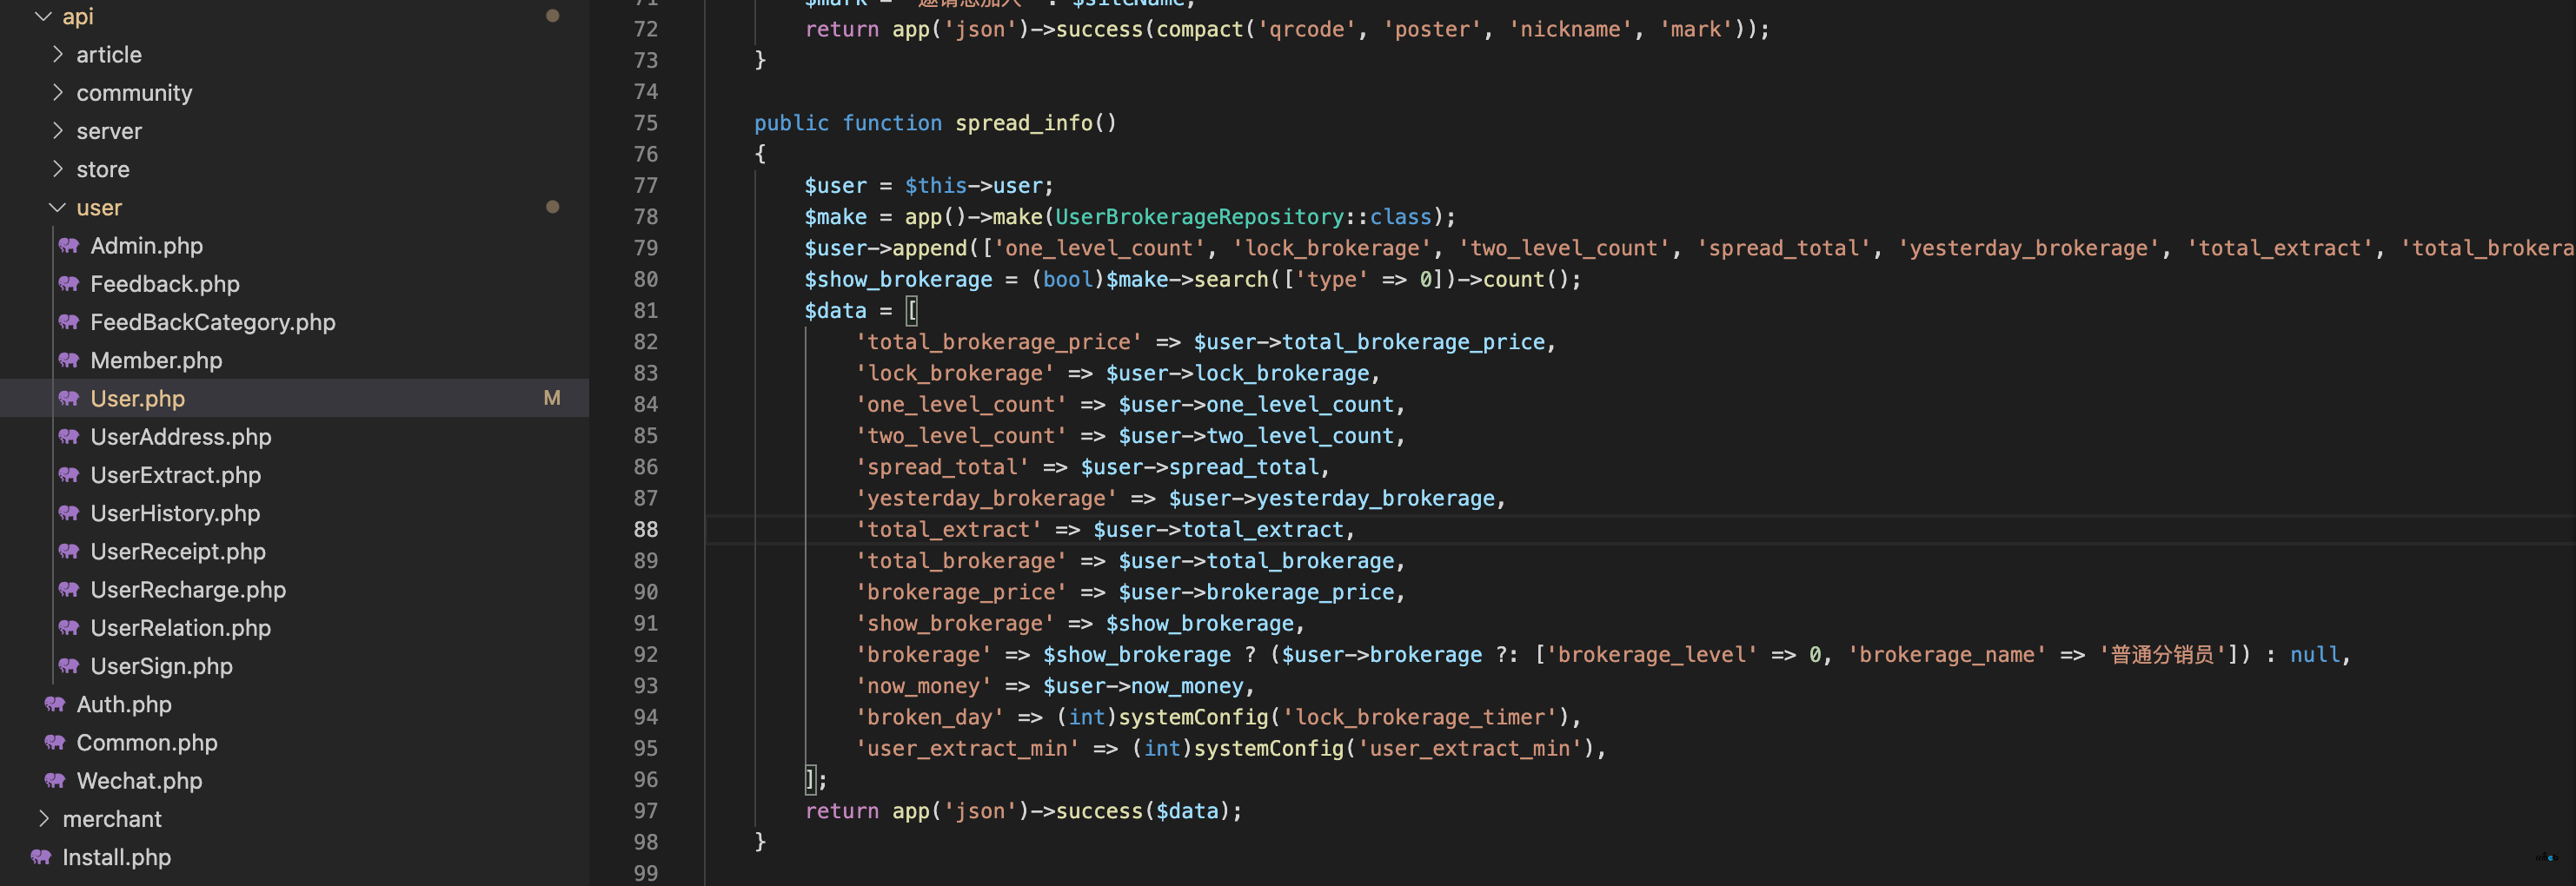Expand the merchant folder

point(43,819)
